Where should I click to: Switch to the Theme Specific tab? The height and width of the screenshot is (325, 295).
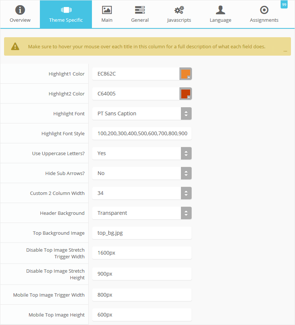point(66,14)
